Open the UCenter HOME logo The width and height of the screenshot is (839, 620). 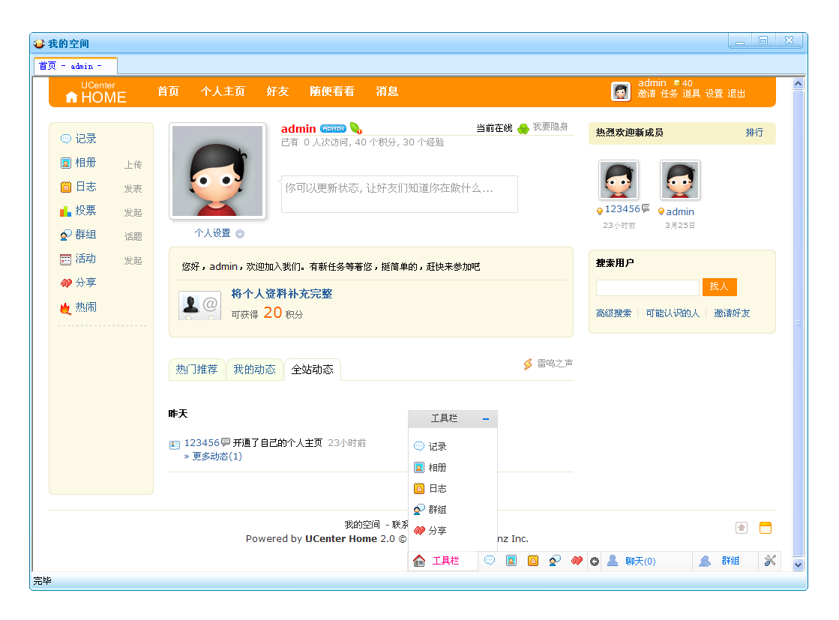[x=96, y=92]
